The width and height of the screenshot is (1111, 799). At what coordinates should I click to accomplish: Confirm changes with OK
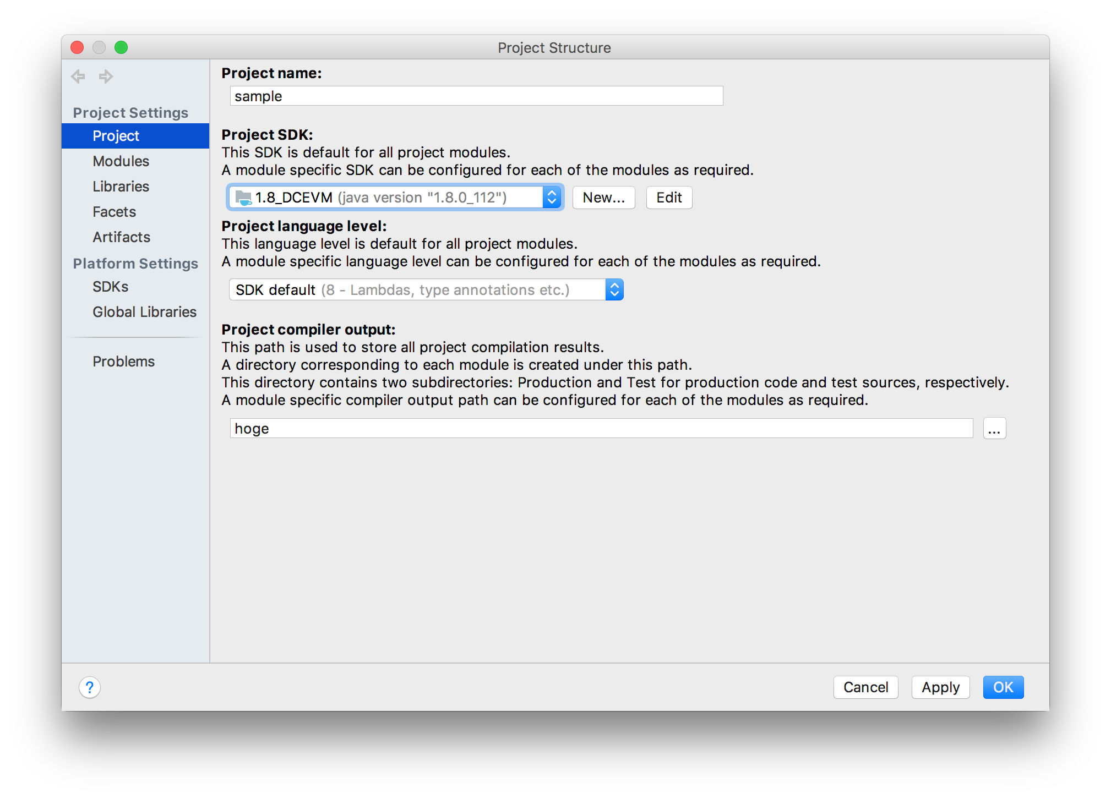[1003, 687]
